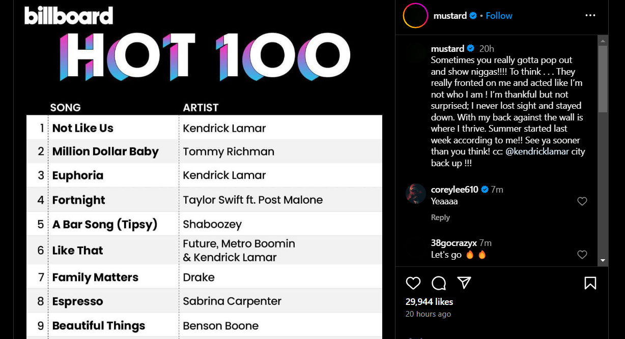Click the comments scrollbar down arrow
Viewport: 625px width, 339px height.
(x=603, y=260)
